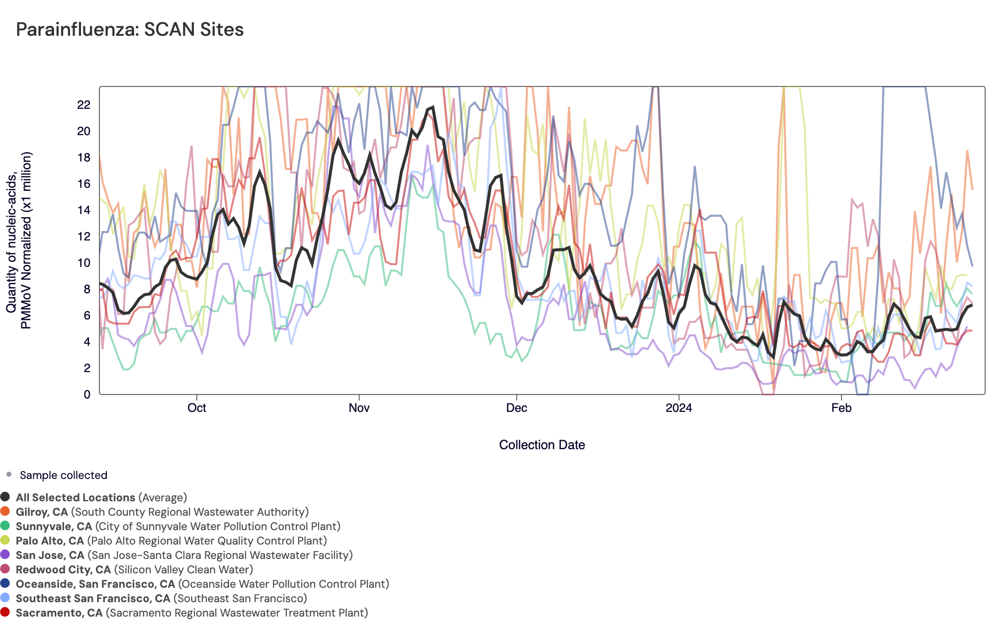Image resolution: width=1005 pixels, height=627 pixels.
Task: Toggle the Gilroy, CA series label
Action: 42,512
